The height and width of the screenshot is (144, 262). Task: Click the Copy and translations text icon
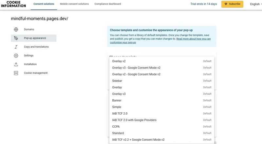16,47
